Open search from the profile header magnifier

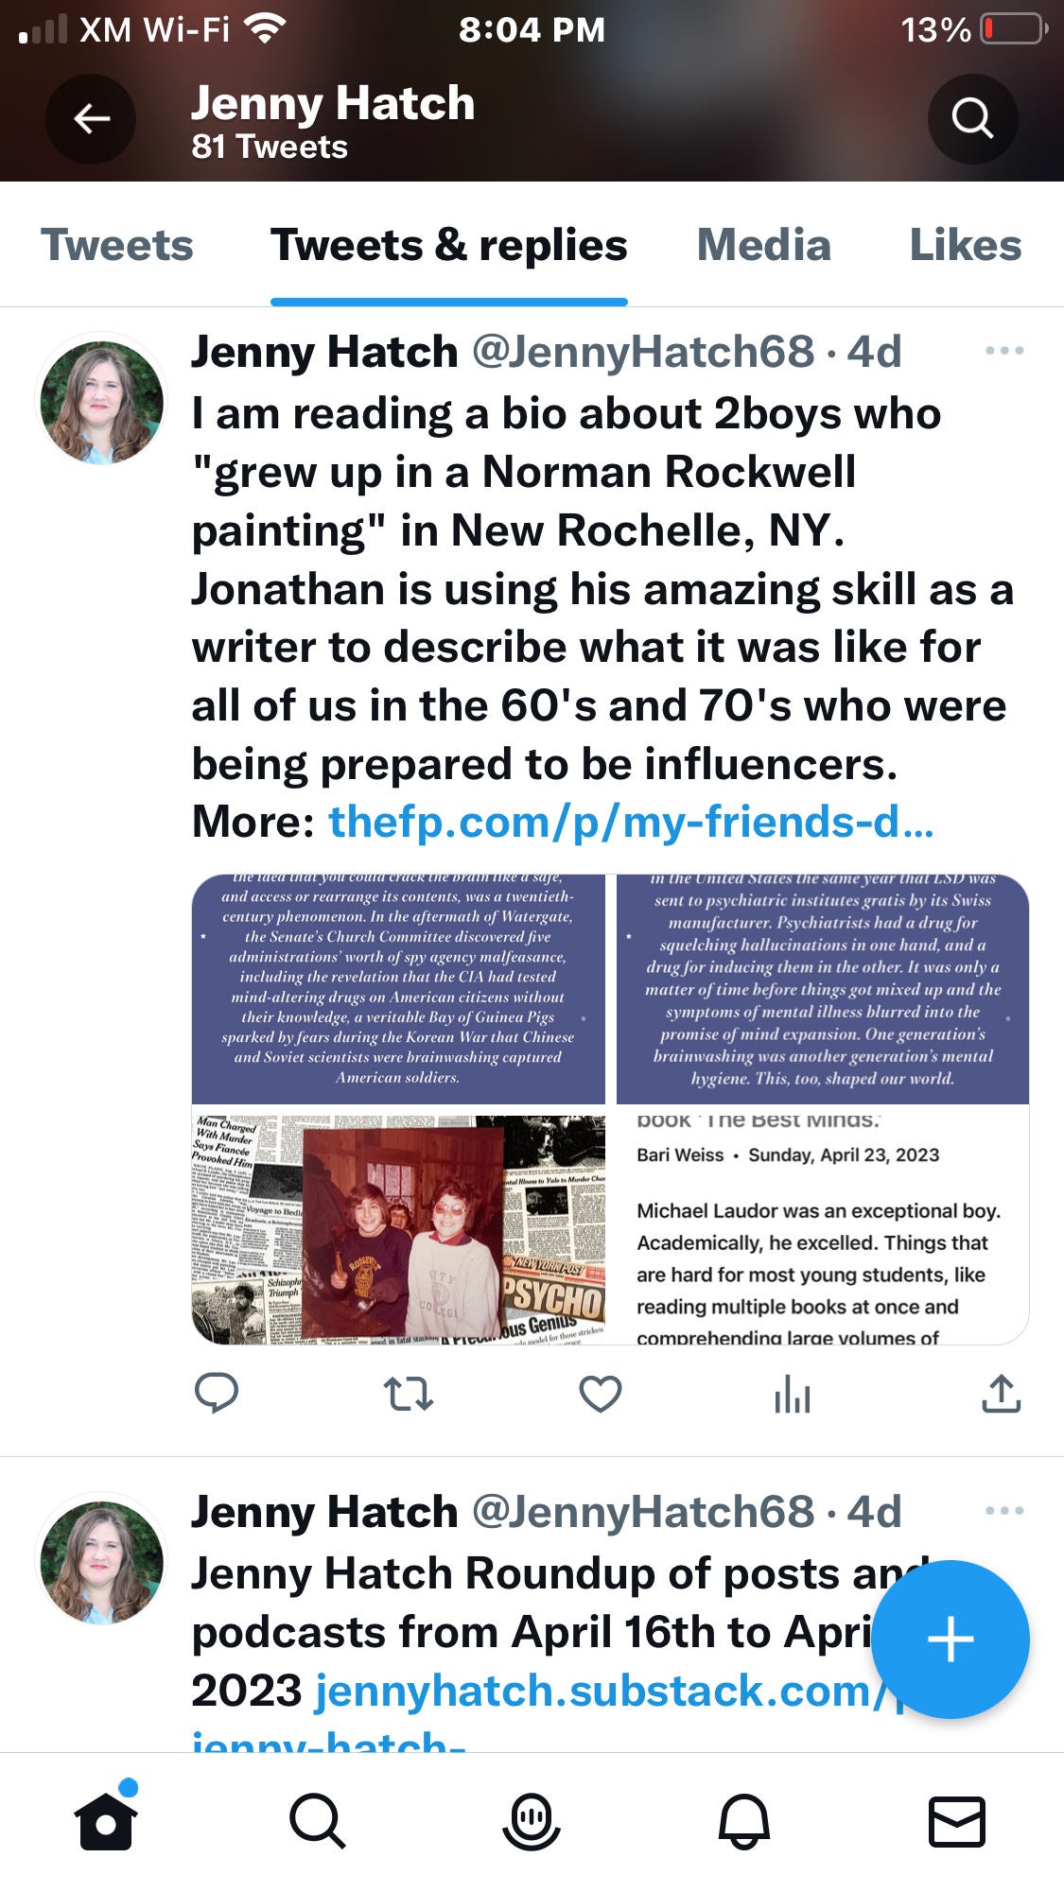(972, 119)
